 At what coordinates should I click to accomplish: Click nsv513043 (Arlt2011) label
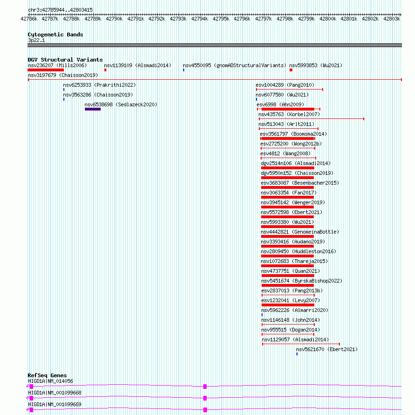click(286, 124)
